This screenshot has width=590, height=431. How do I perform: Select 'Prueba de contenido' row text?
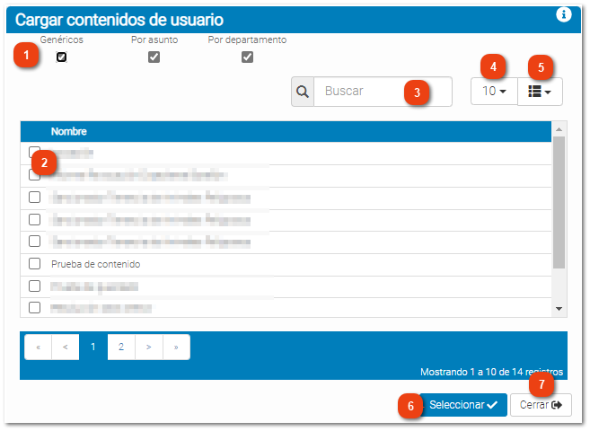[95, 264]
